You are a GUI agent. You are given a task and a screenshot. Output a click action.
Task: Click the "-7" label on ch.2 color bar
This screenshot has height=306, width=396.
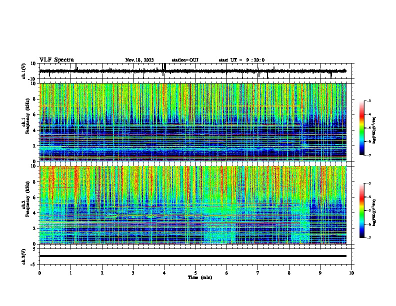point(368,237)
